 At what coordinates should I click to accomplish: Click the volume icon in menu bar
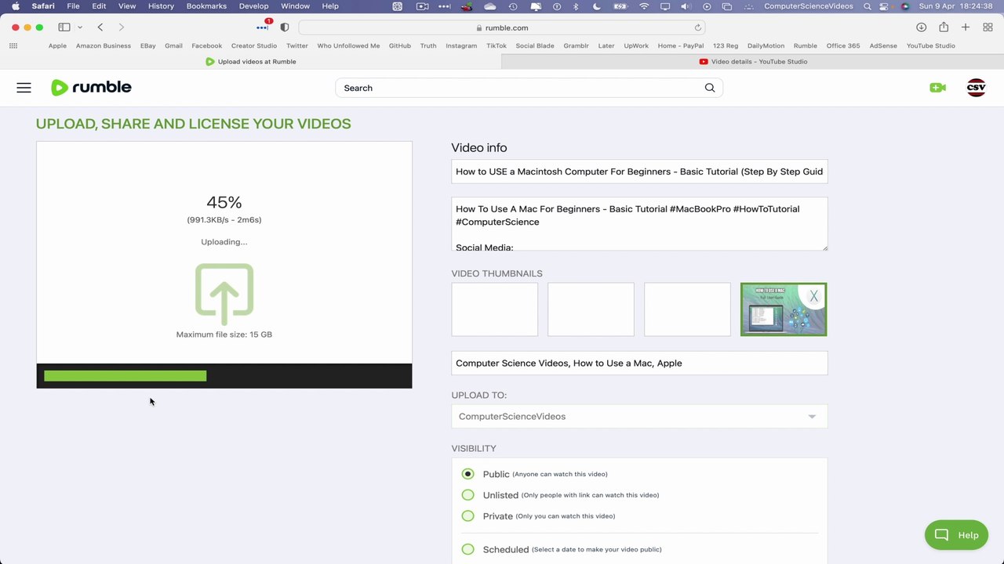click(x=686, y=6)
